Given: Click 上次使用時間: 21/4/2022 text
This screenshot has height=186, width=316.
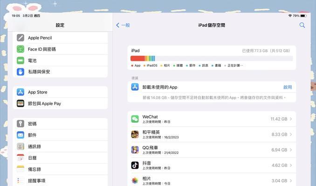Looking at the screenshot, I should pyautogui.click(x=161, y=153).
